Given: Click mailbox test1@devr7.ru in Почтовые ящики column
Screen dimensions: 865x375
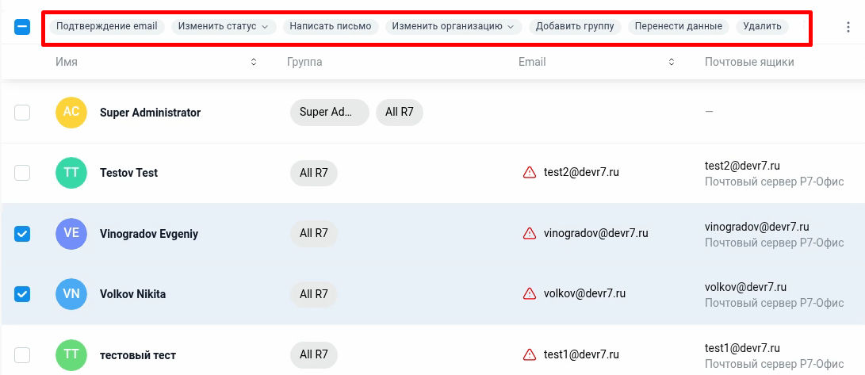Looking at the screenshot, I should (742, 347).
